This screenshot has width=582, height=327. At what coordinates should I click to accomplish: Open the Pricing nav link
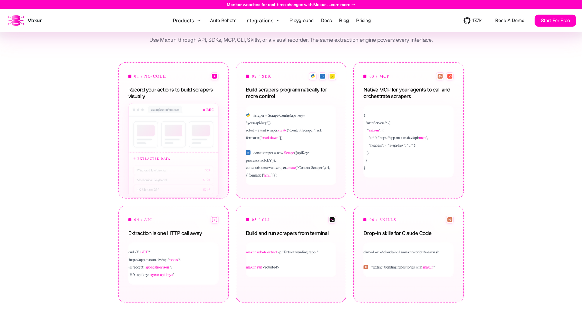point(363,21)
